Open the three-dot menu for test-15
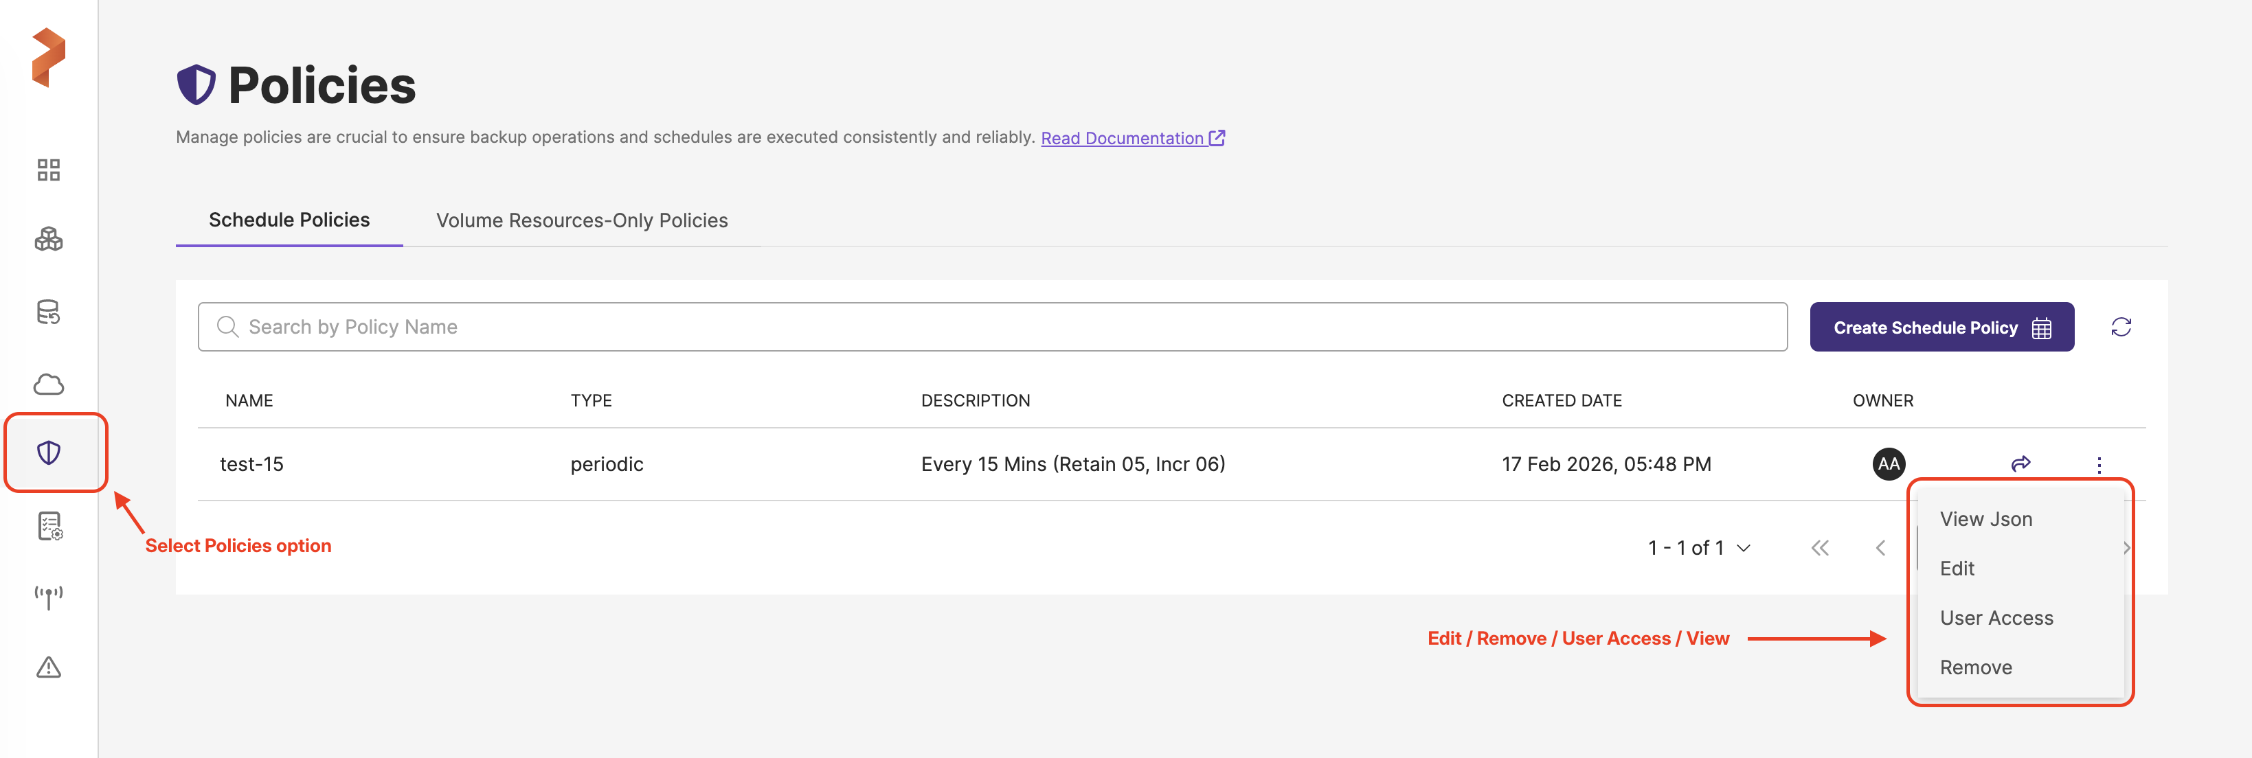The height and width of the screenshot is (758, 2252). pos(2098,465)
